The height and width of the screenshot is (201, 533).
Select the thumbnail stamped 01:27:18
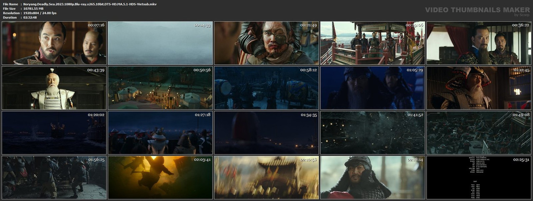pos(160,132)
